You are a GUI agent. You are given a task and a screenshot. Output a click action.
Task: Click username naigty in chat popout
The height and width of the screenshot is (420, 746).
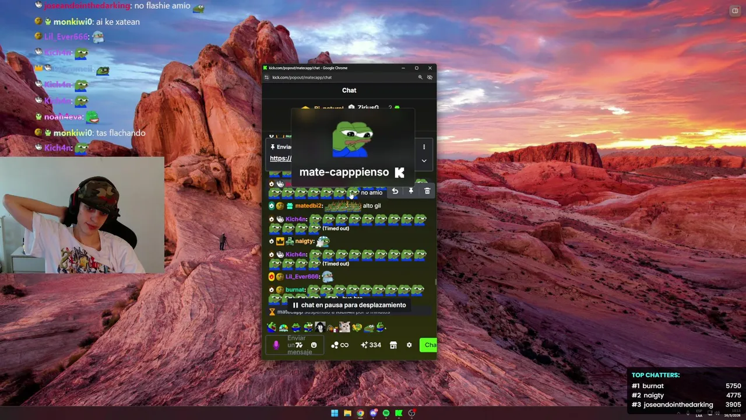[x=304, y=241]
